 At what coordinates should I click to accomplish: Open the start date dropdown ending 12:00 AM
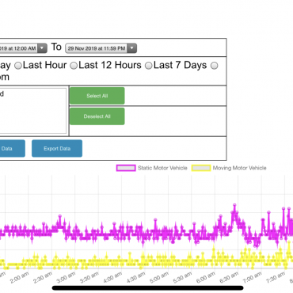click(23, 48)
